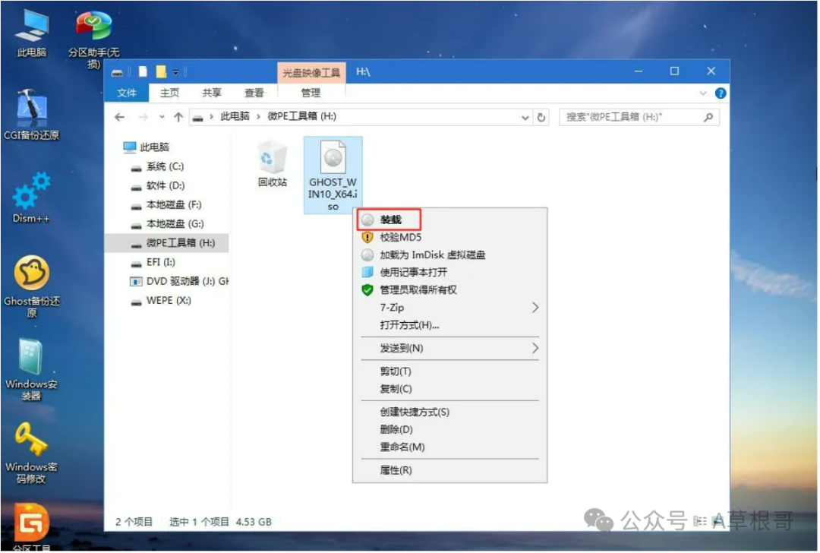
Task: Collapse the ribbon chevron
Action: (703, 93)
